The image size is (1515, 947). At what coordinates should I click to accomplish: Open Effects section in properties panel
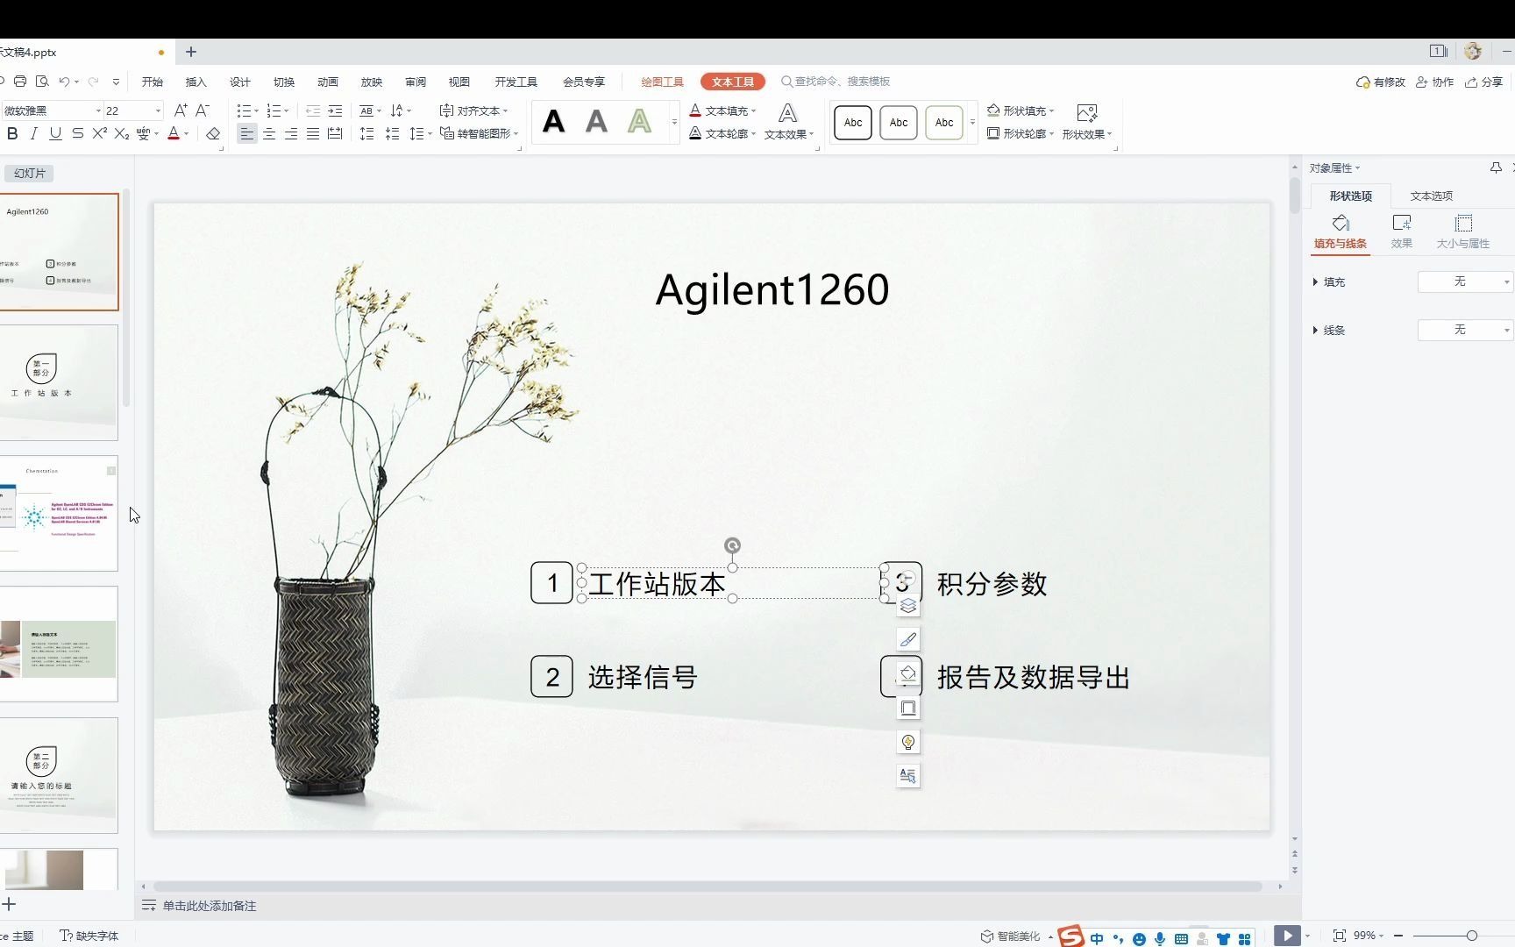coord(1402,231)
